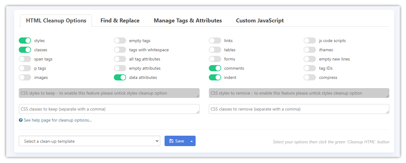Turn on the links toggle
Image resolution: width=406 pixels, height=163 pixels.
pos(215,41)
